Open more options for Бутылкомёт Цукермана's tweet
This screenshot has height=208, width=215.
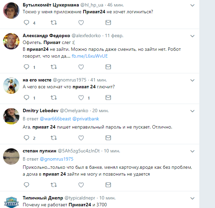[193, 6]
